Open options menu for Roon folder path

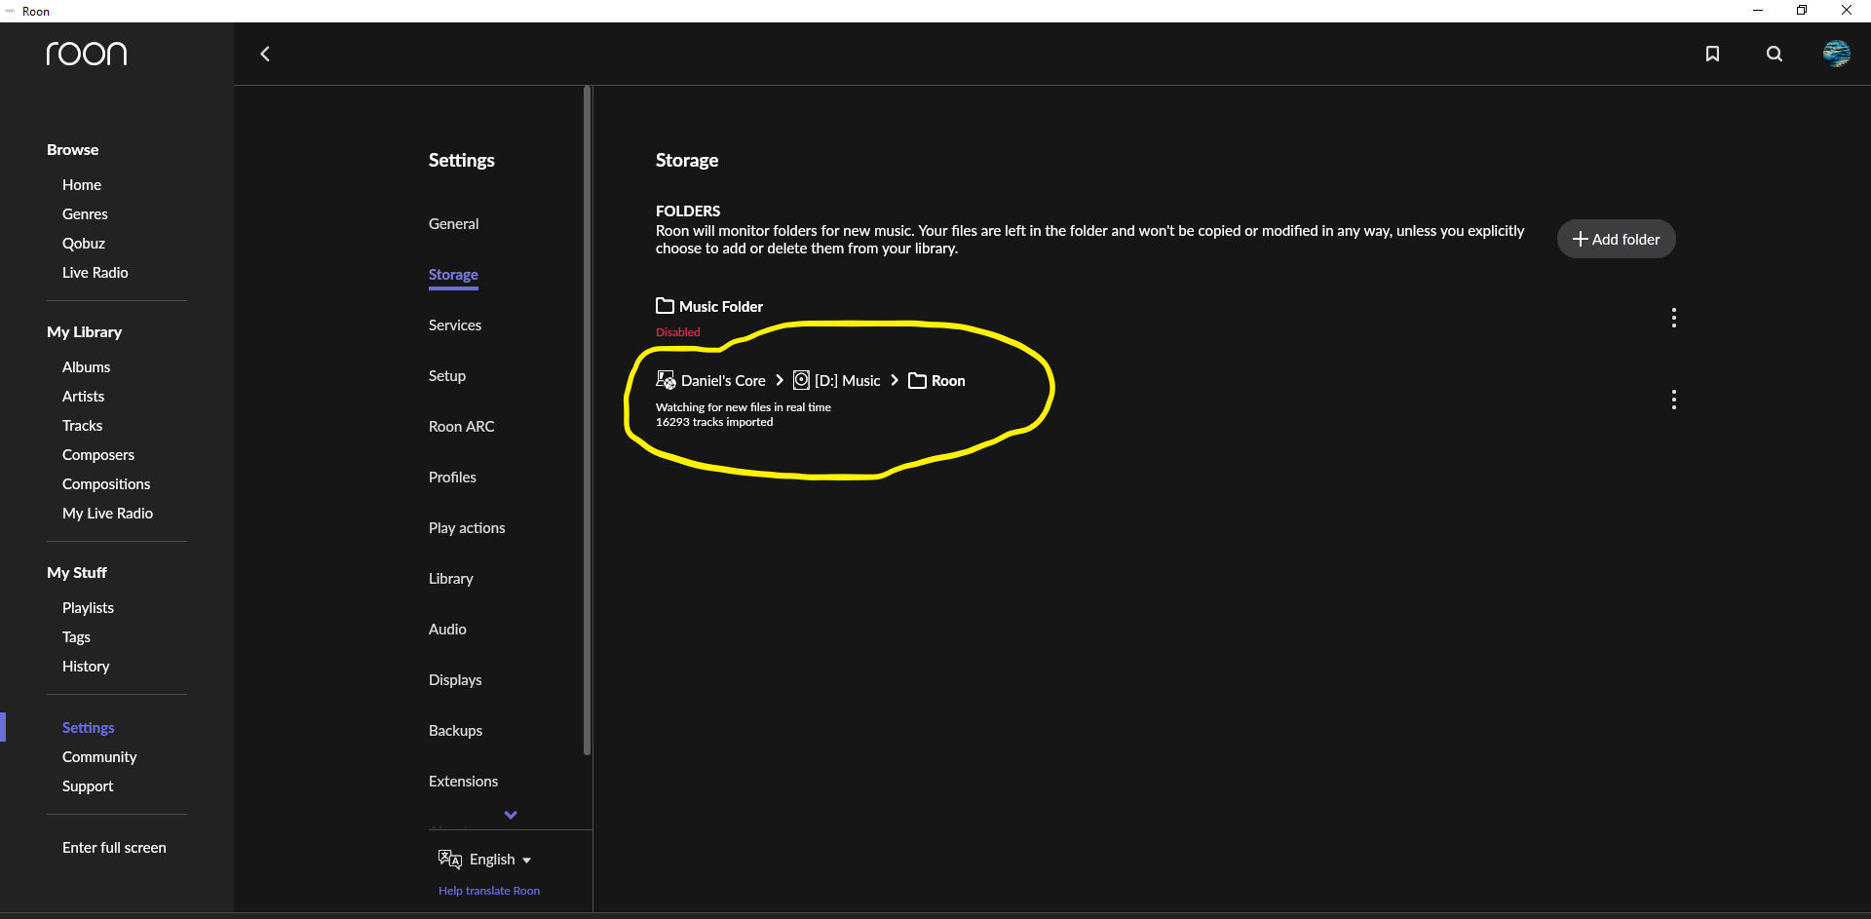point(1674,400)
